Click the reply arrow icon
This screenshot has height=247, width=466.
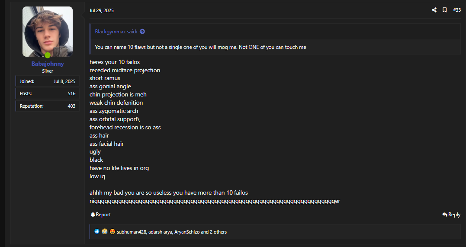(445, 215)
